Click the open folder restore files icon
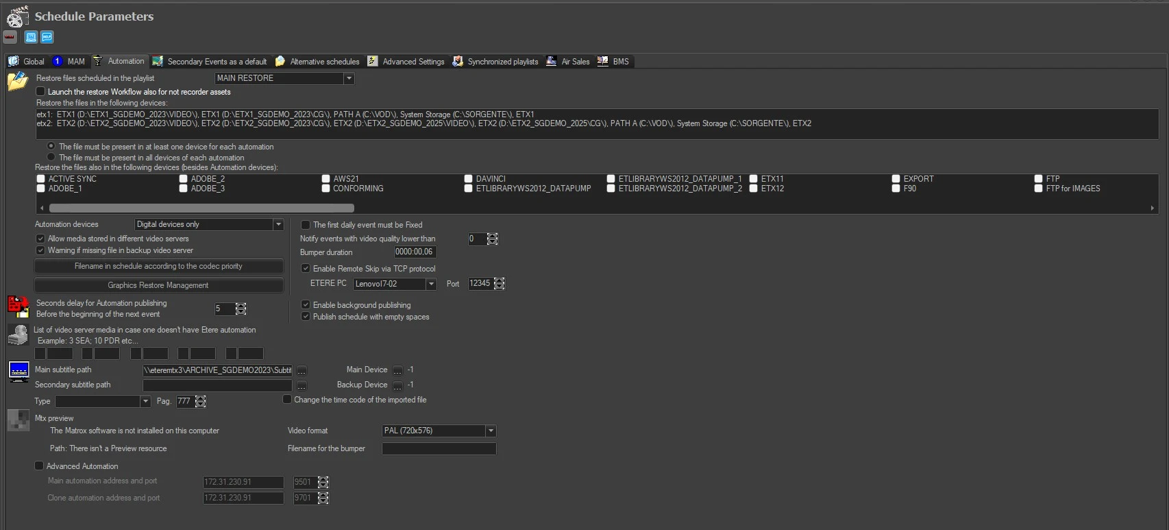This screenshot has width=1169, height=530. [x=17, y=82]
